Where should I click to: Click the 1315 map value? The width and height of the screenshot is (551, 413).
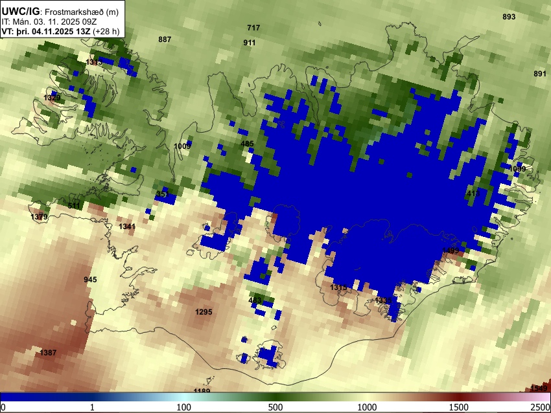pyautogui.click(x=338, y=287)
